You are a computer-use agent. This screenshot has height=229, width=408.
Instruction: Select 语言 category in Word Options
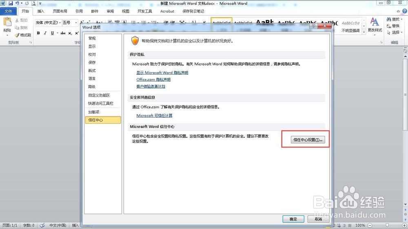tap(103, 79)
